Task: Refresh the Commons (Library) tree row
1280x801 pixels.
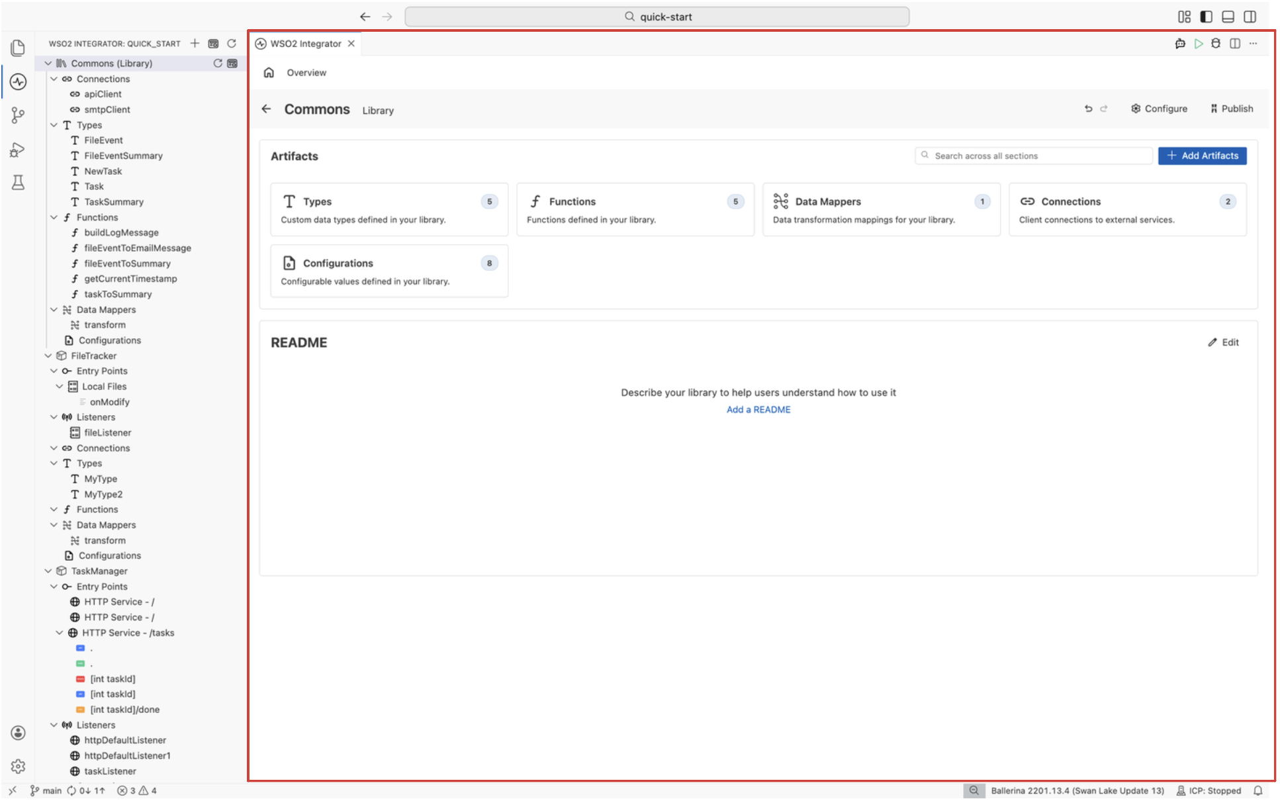Action: [x=218, y=64]
